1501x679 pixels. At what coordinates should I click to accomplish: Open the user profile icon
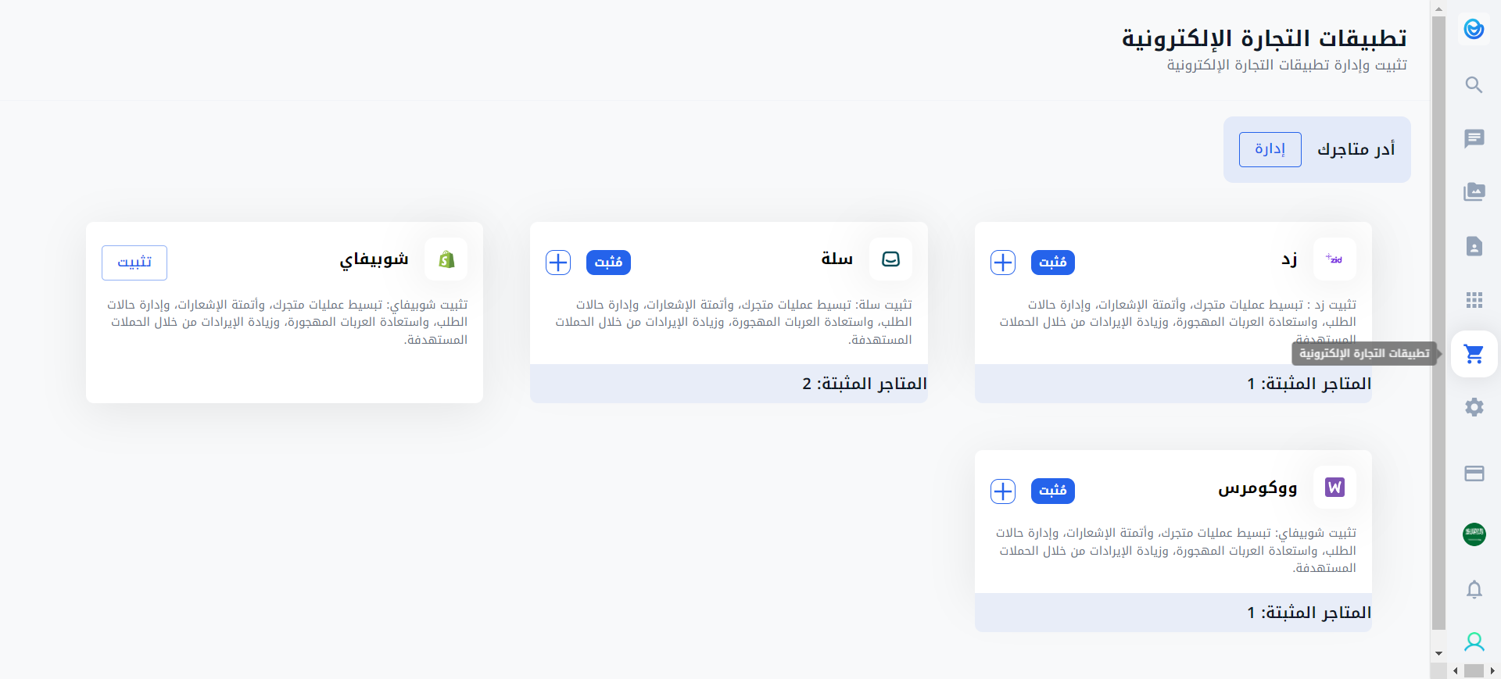[1474, 642]
